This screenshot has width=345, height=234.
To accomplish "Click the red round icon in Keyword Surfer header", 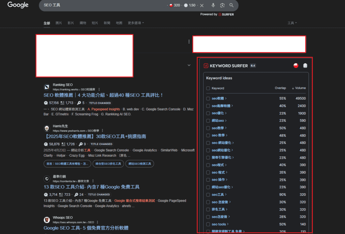I will click(x=296, y=66).
